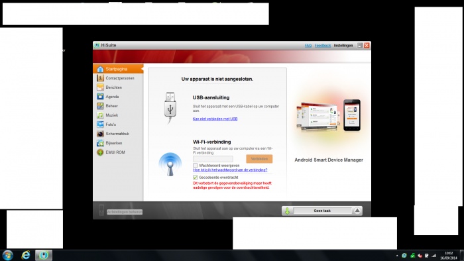Viewport: 464px width, 261px height.
Task: Click the Wi-Fi password input field
Action: coord(213,159)
